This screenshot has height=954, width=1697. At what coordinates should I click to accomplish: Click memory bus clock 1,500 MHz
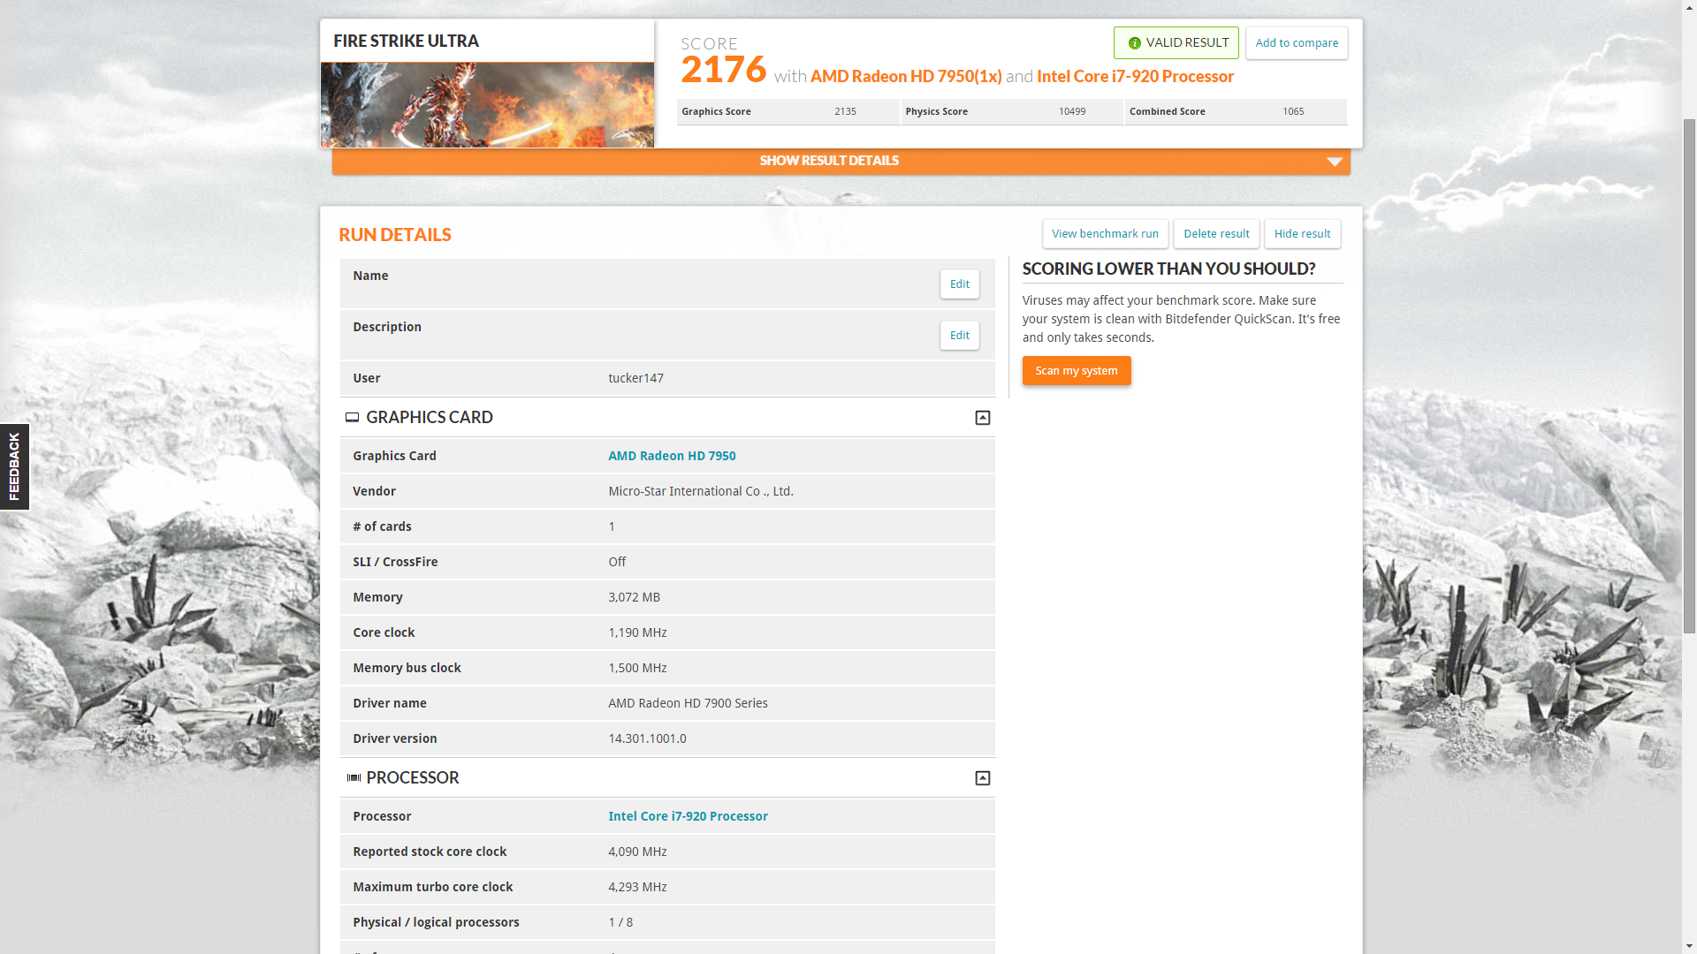[637, 668]
